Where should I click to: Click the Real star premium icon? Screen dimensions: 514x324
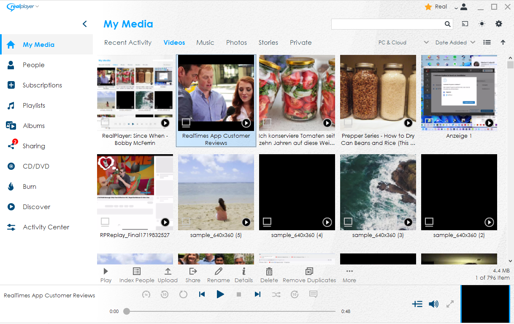pyautogui.click(x=428, y=7)
